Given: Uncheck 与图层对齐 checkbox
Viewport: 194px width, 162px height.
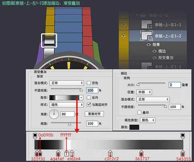Looking at the screenshot, I should [x=89, y=104].
